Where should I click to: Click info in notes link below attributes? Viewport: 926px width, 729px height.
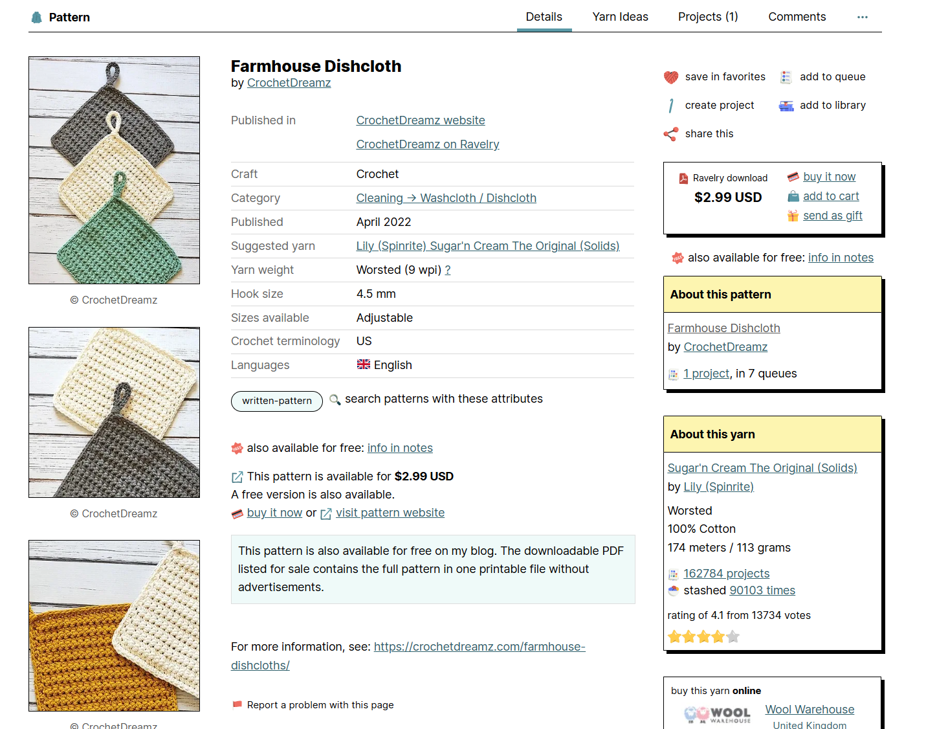point(400,448)
